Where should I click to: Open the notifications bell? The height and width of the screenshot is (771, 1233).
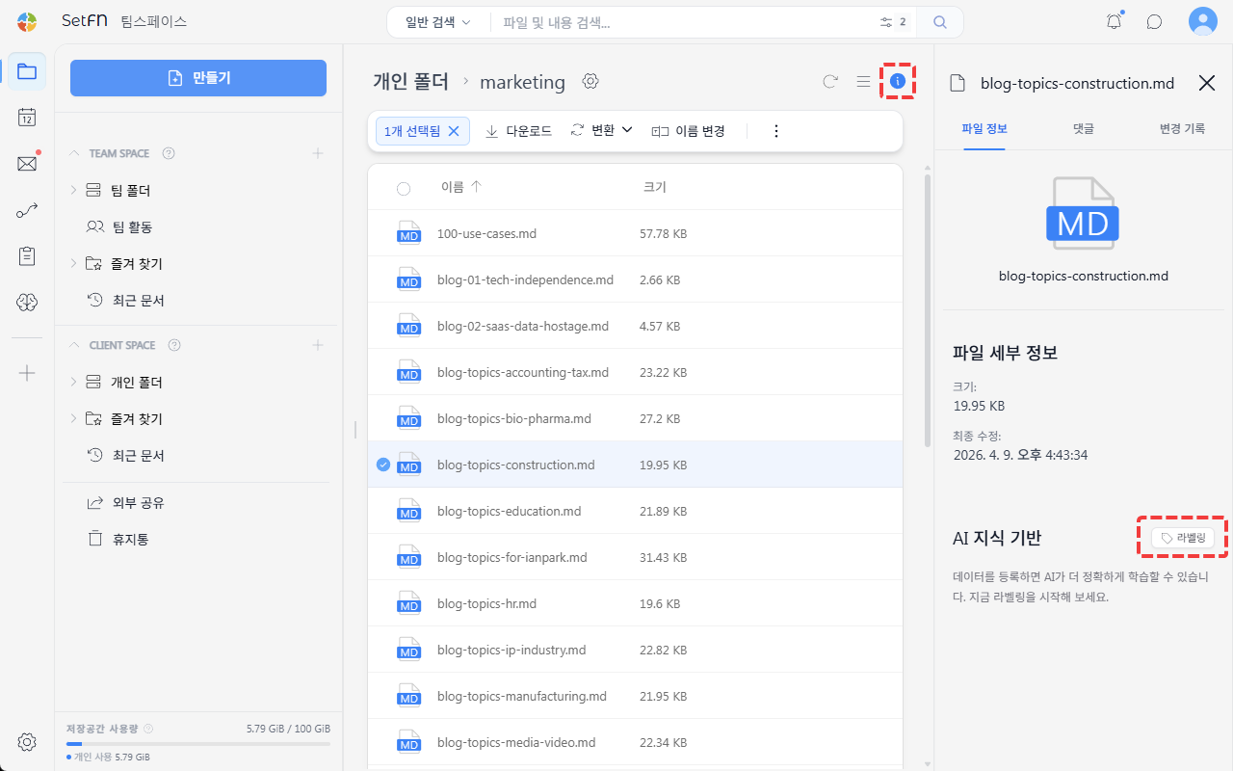(x=1115, y=21)
